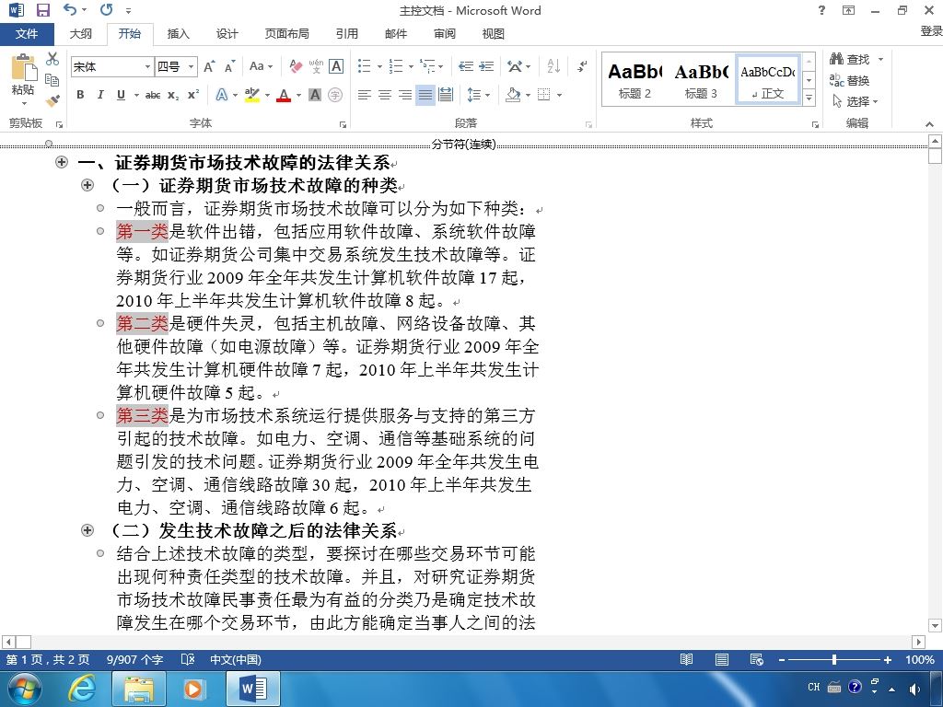Open the Change Case (Aa) dropdown

[262, 66]
